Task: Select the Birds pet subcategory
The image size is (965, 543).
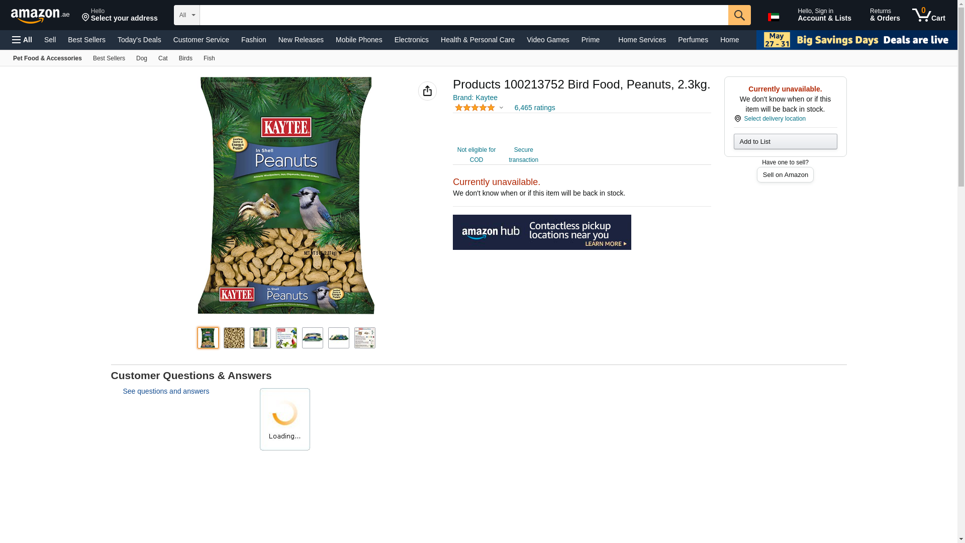Action: click(x=185, y=58)
